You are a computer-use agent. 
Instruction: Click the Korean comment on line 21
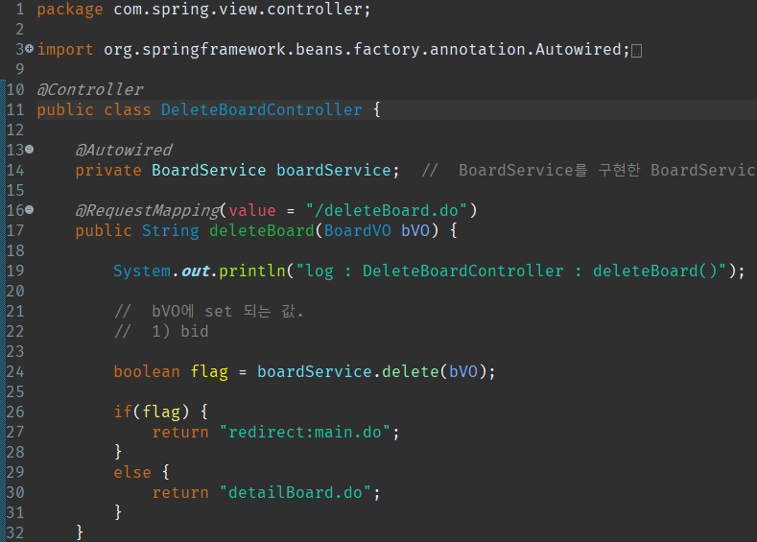coord(208,312)
